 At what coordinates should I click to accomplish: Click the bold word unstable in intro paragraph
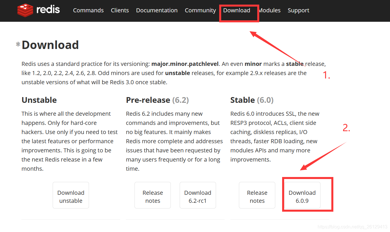click(x=177, y=73)
